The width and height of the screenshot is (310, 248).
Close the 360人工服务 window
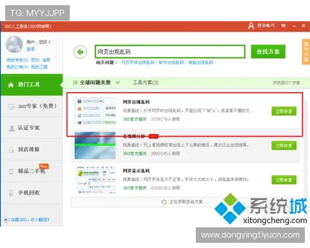pyautogui.click(x=303, y=25)
